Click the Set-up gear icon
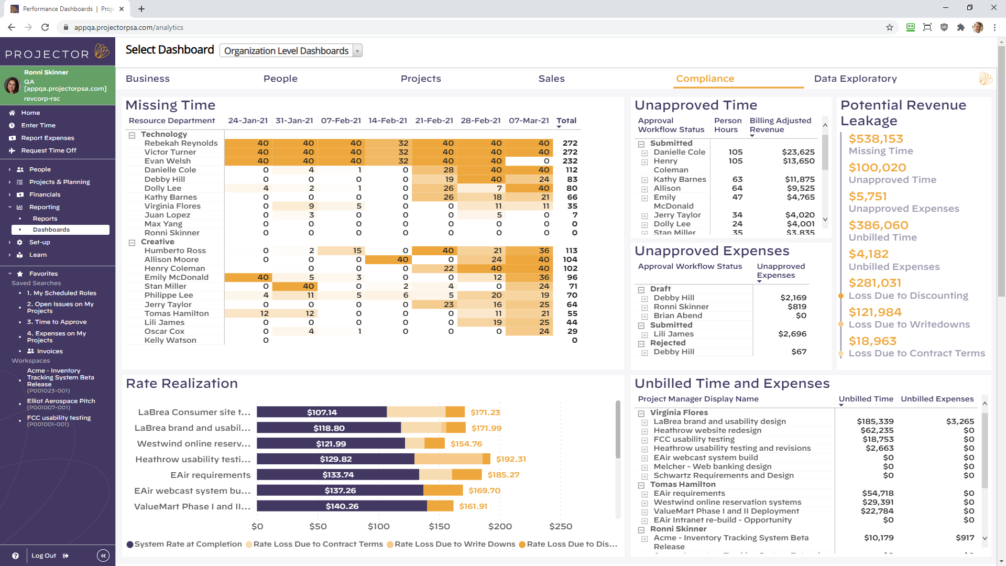The width and height of the screenshot is (1006, 566). (x=20, y=242)
